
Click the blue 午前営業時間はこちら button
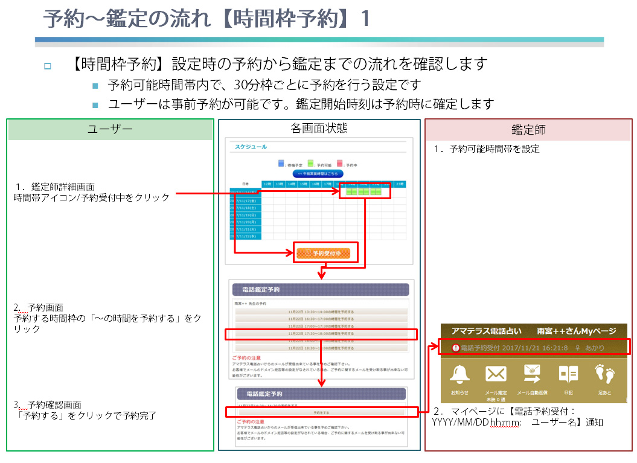[x=317, y=174]
